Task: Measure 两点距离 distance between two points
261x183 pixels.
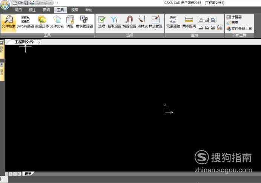Action: [189, 22]
